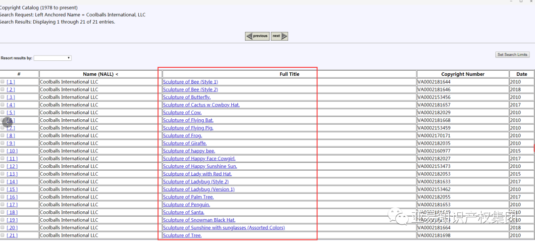This screenshot has height=241, width=535.
Task: Open Sculpture of Flying Bat link
Action: pyautogui.click(x=188, y=120)
